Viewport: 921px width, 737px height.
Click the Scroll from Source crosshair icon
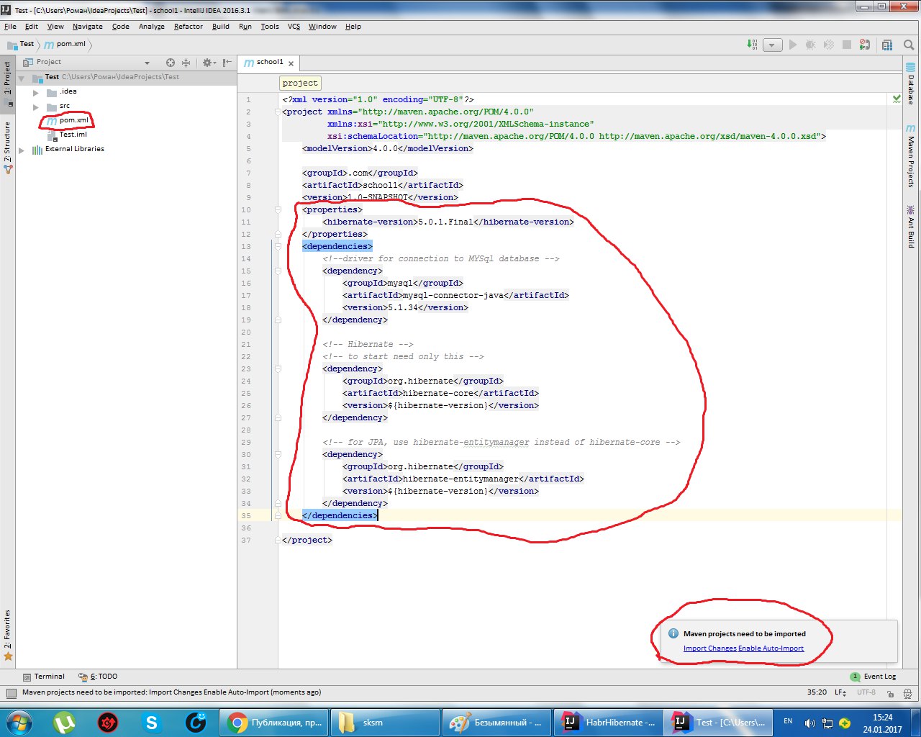tap(170, 62)
